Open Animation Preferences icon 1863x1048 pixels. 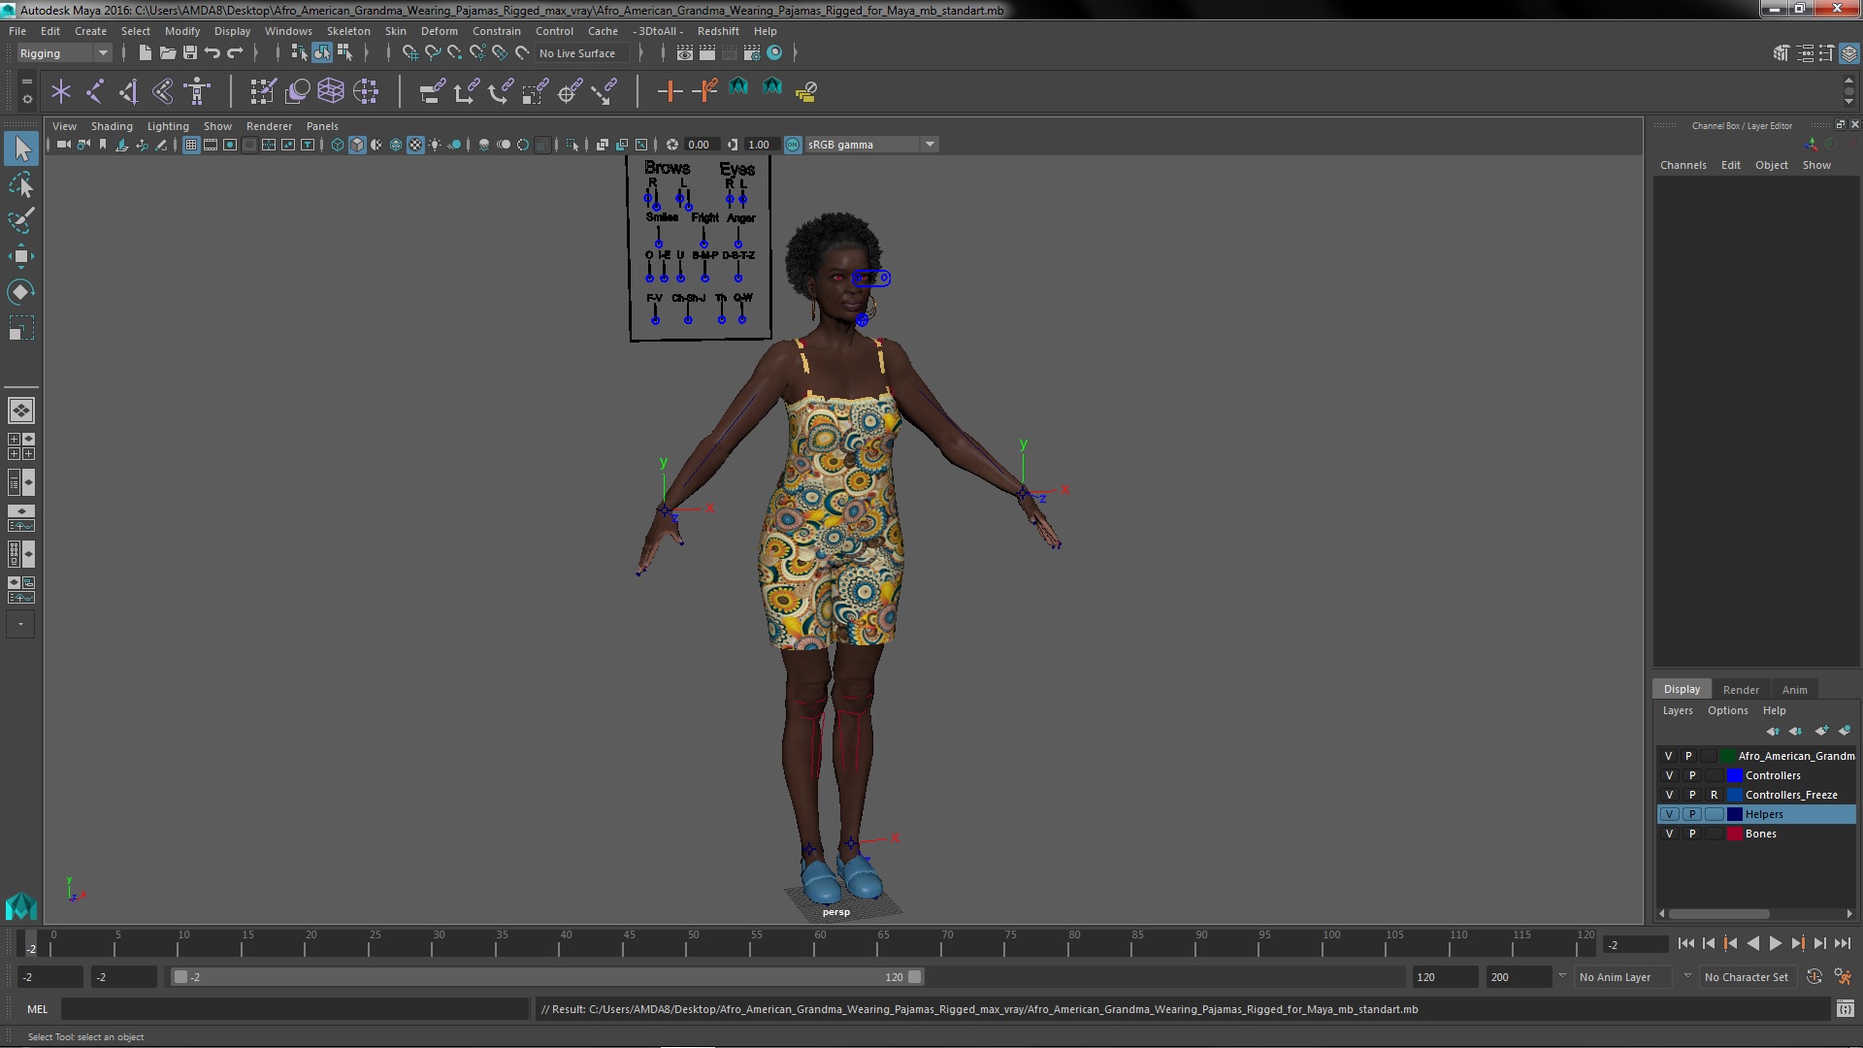(1843, 977)
